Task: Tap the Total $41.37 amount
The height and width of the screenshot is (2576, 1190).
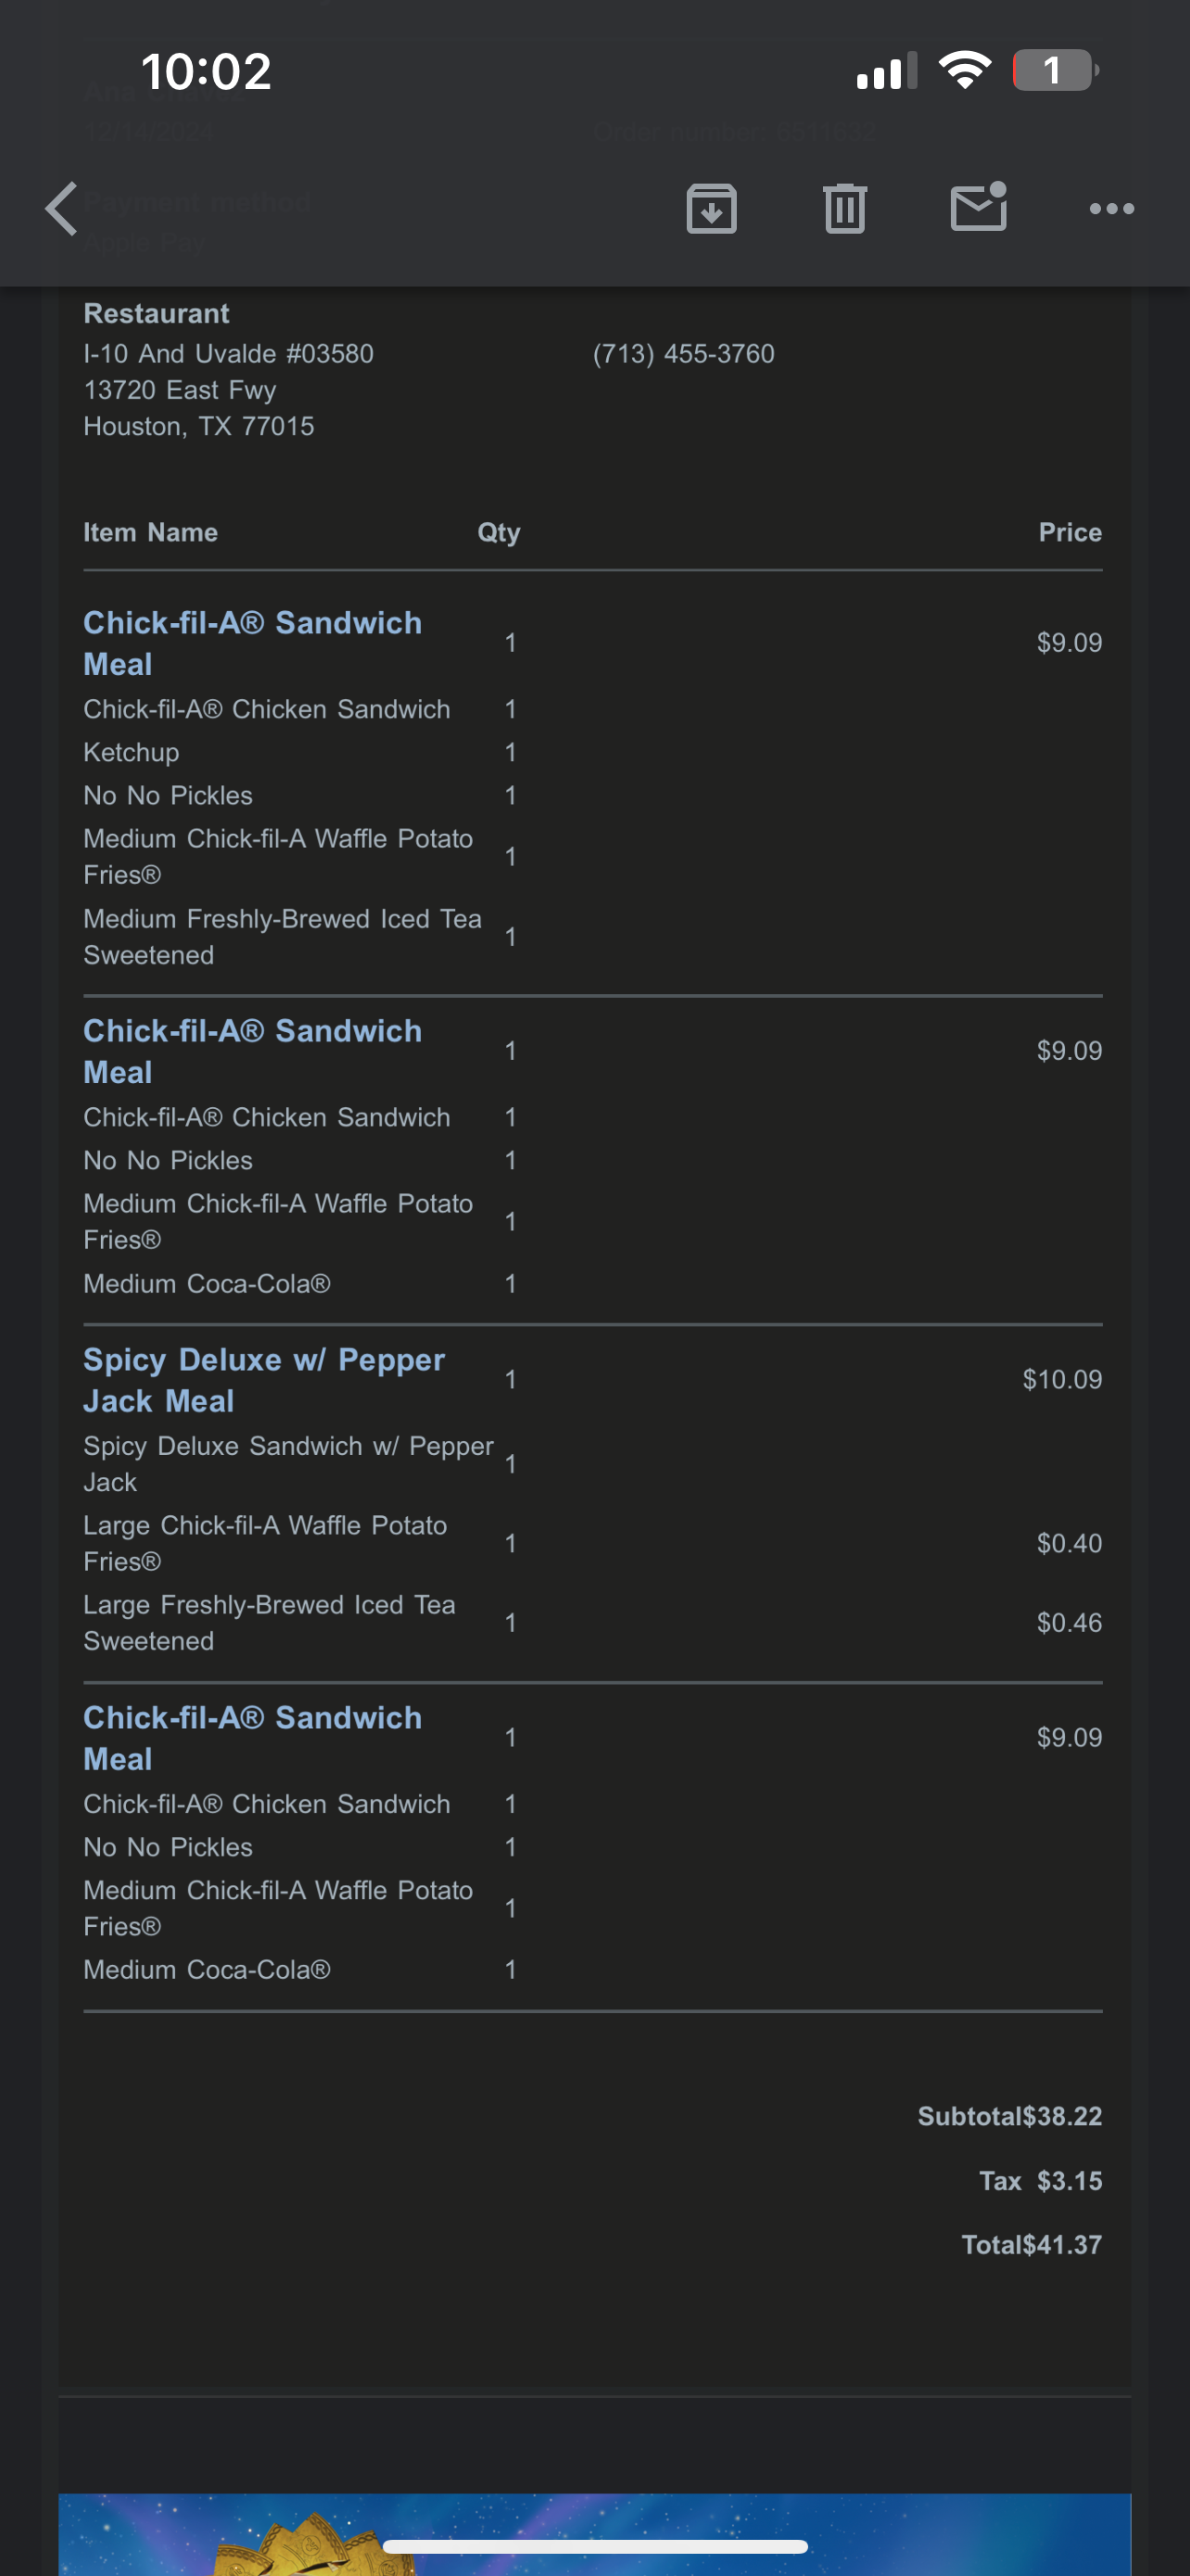Action: point(1032,2245)
